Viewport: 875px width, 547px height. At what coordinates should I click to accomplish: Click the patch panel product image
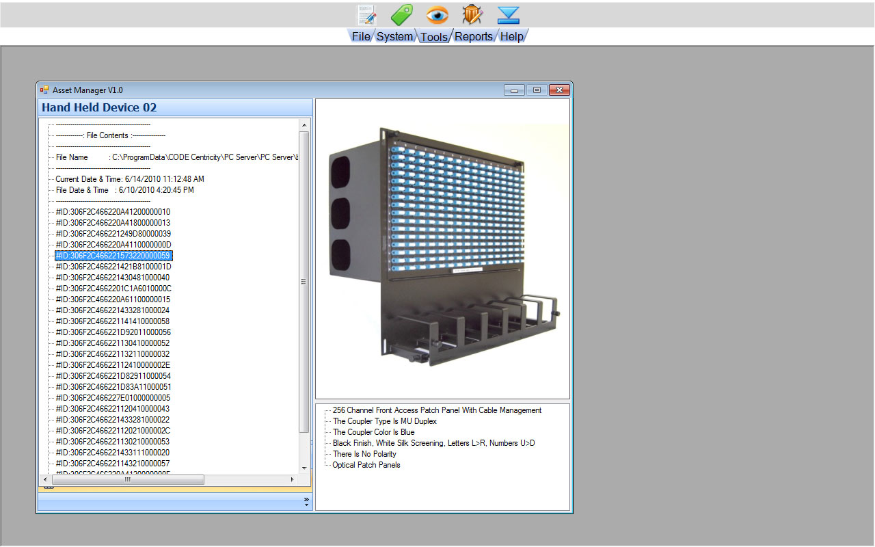pyautogui.click(x=442, y=249)
